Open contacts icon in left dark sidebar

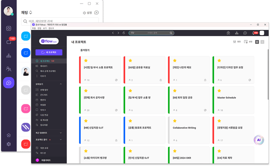click(x=8, y=69)
